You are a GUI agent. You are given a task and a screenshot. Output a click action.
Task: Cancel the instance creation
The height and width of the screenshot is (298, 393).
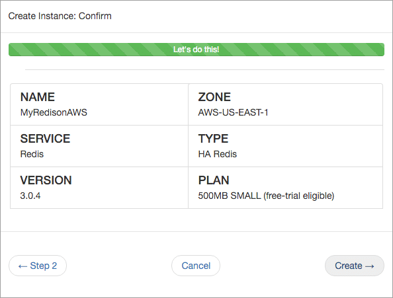click(196, 266)
